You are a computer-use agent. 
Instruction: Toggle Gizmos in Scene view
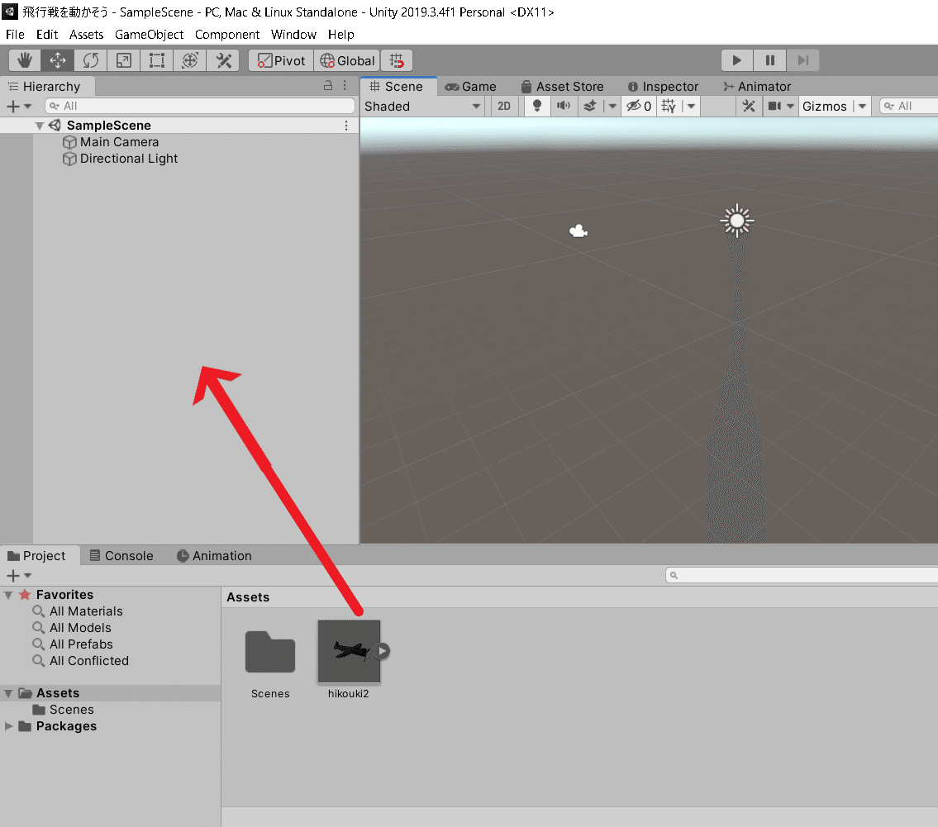pos(825,107)
